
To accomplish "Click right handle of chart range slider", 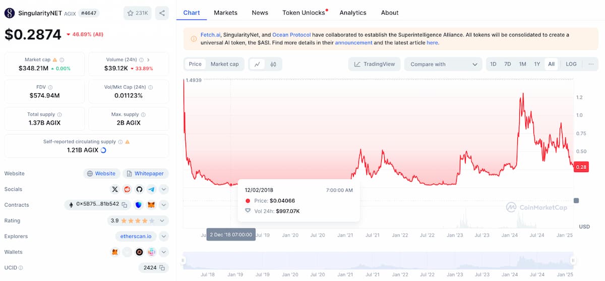I will 573,260.
